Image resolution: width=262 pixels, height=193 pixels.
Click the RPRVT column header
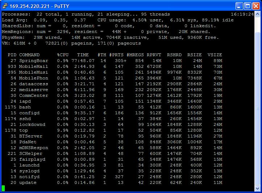click(154, 55)
